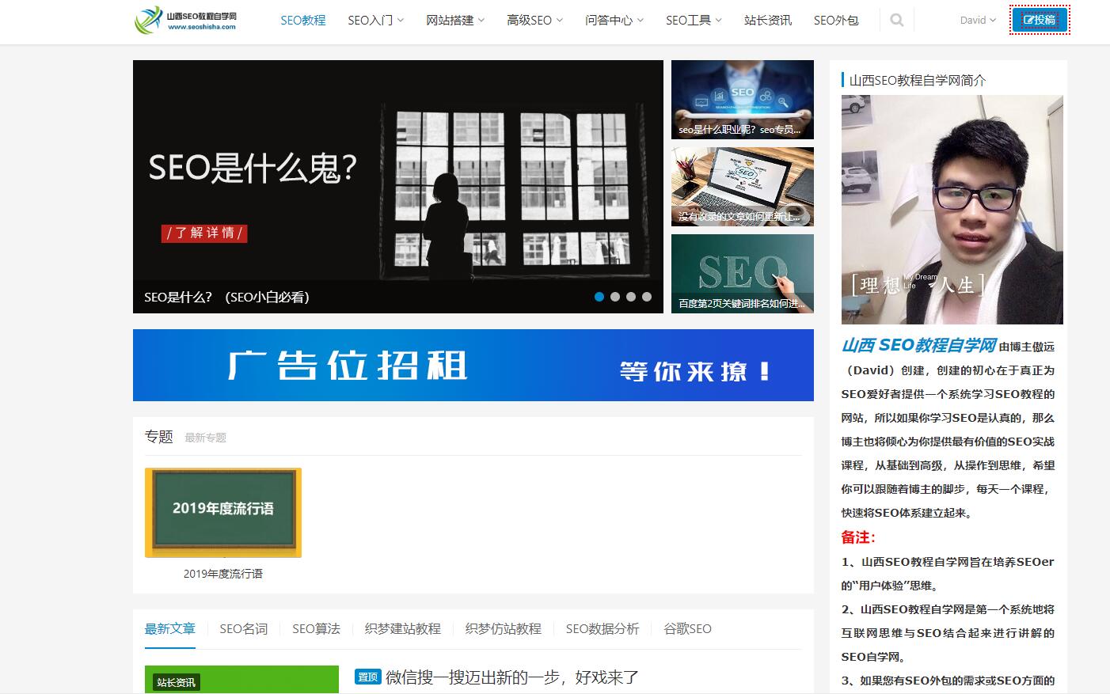Click the 了解详情 red banner button
The width and height of the screenshot is (1110, 694).
pyautogui.click(x=204, y=233)
